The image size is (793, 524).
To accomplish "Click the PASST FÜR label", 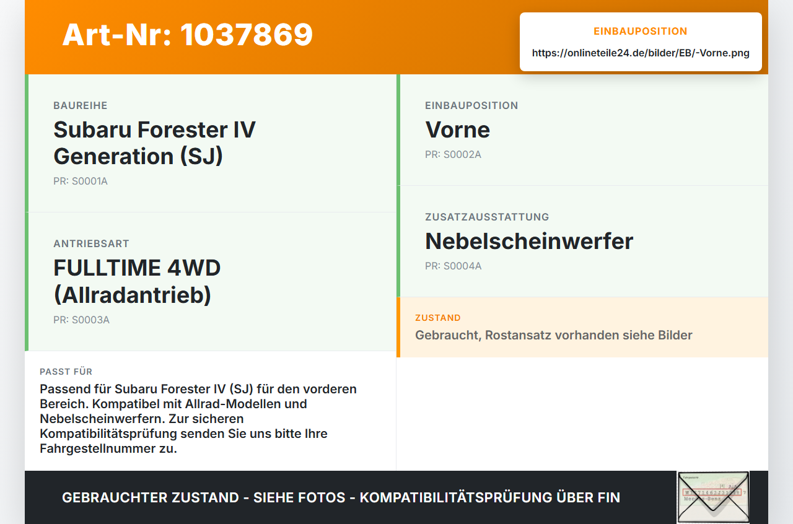I will pyautogui.click(x=66, y=372).
